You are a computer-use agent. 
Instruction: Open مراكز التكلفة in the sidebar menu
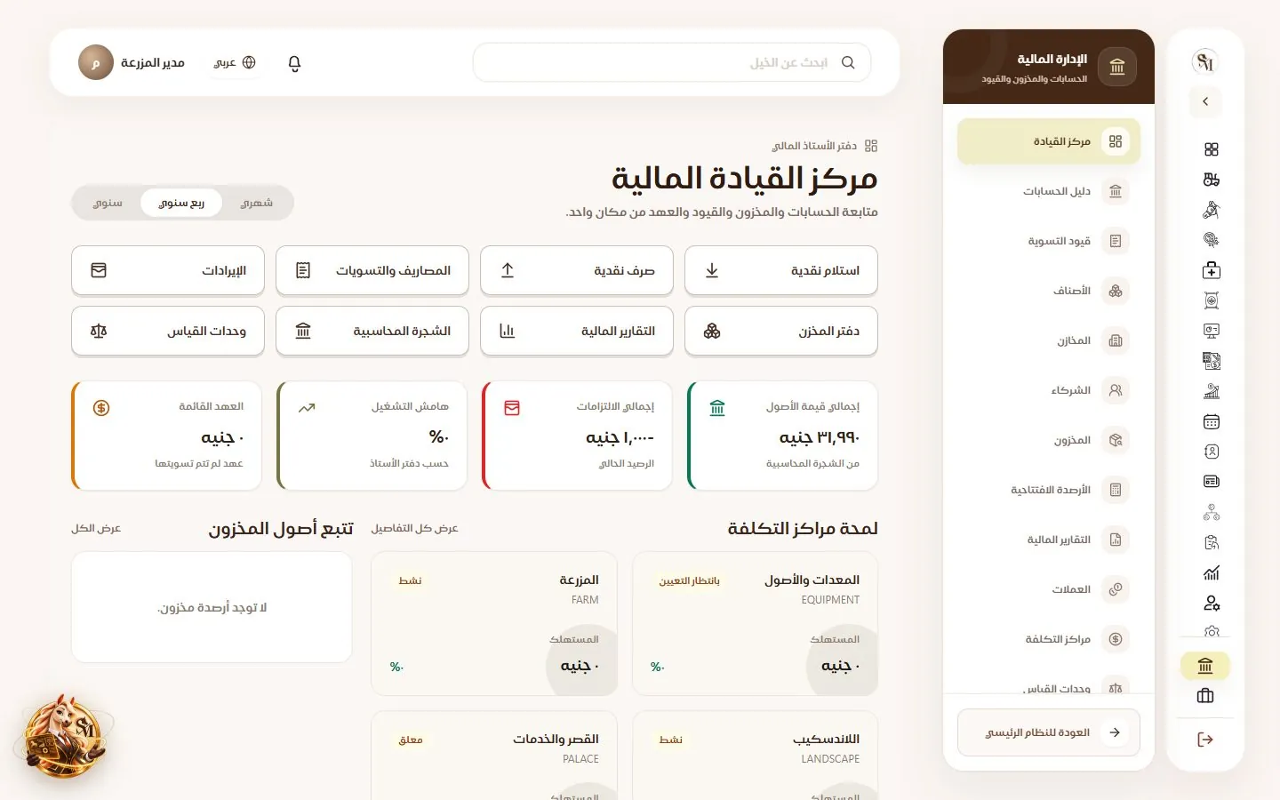1049,639
